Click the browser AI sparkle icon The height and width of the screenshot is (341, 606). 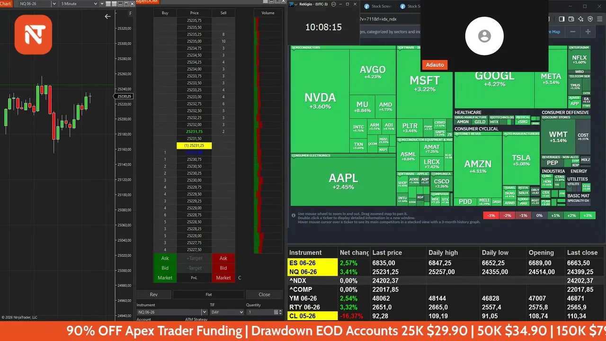[x=580, y=19]
